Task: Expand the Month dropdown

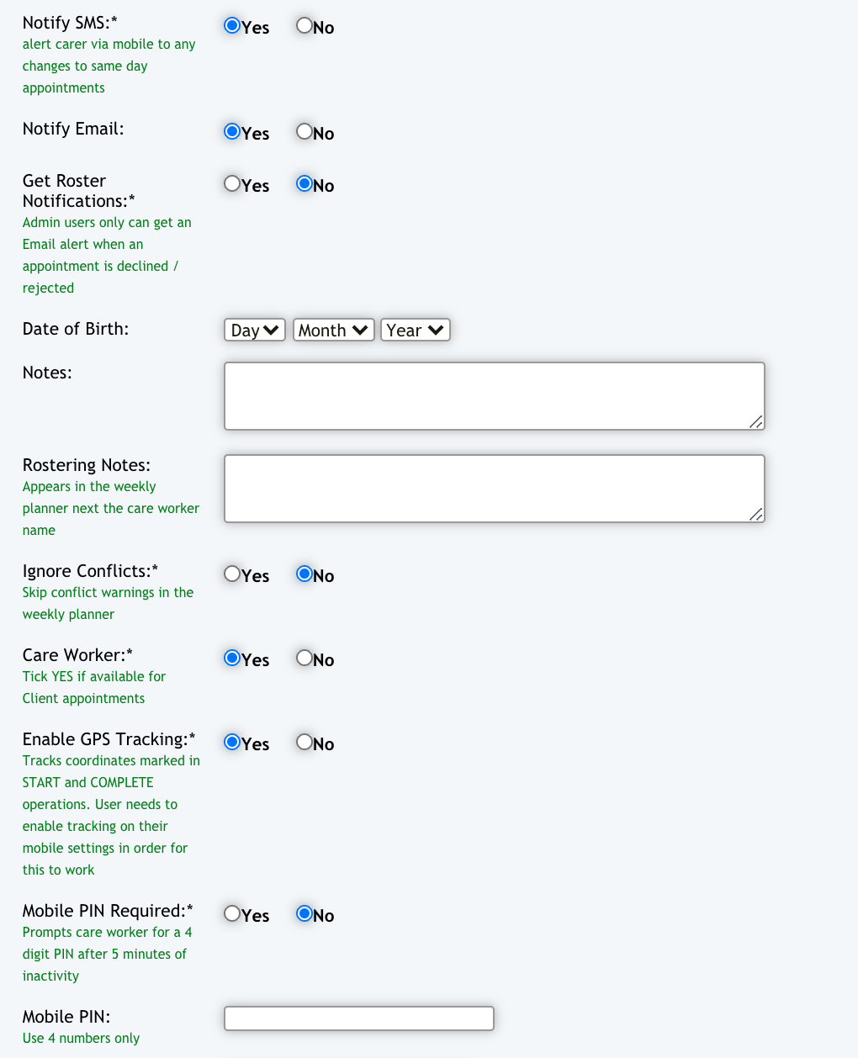Action: coord(333,330)
